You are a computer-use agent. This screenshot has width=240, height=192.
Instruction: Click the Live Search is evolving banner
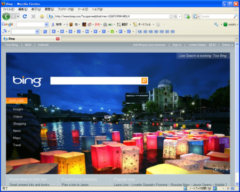[203, 56]
